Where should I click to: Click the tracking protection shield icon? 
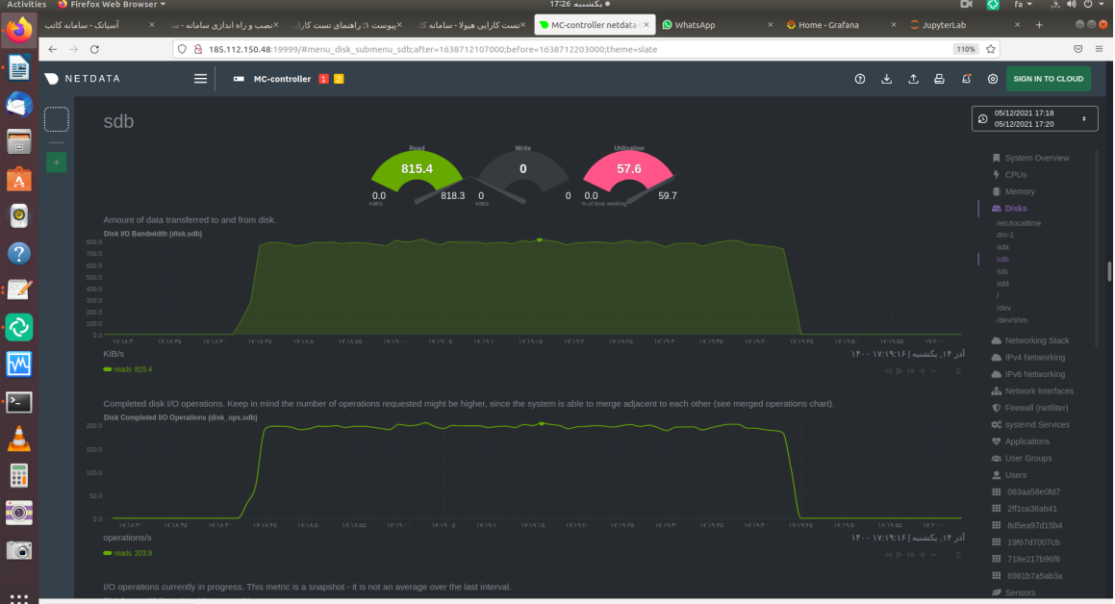click(183, 49)
